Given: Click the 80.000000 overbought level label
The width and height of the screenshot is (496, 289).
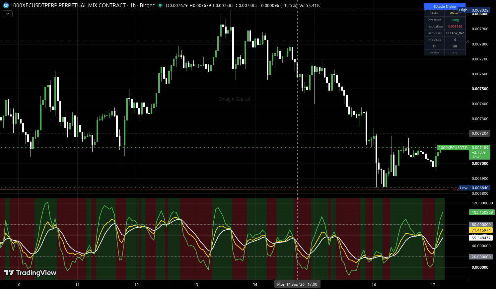Looking at the screenshot, I should coord(481,225).
